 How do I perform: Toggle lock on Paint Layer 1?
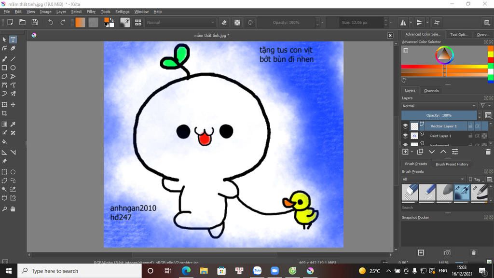pos(470,136)
